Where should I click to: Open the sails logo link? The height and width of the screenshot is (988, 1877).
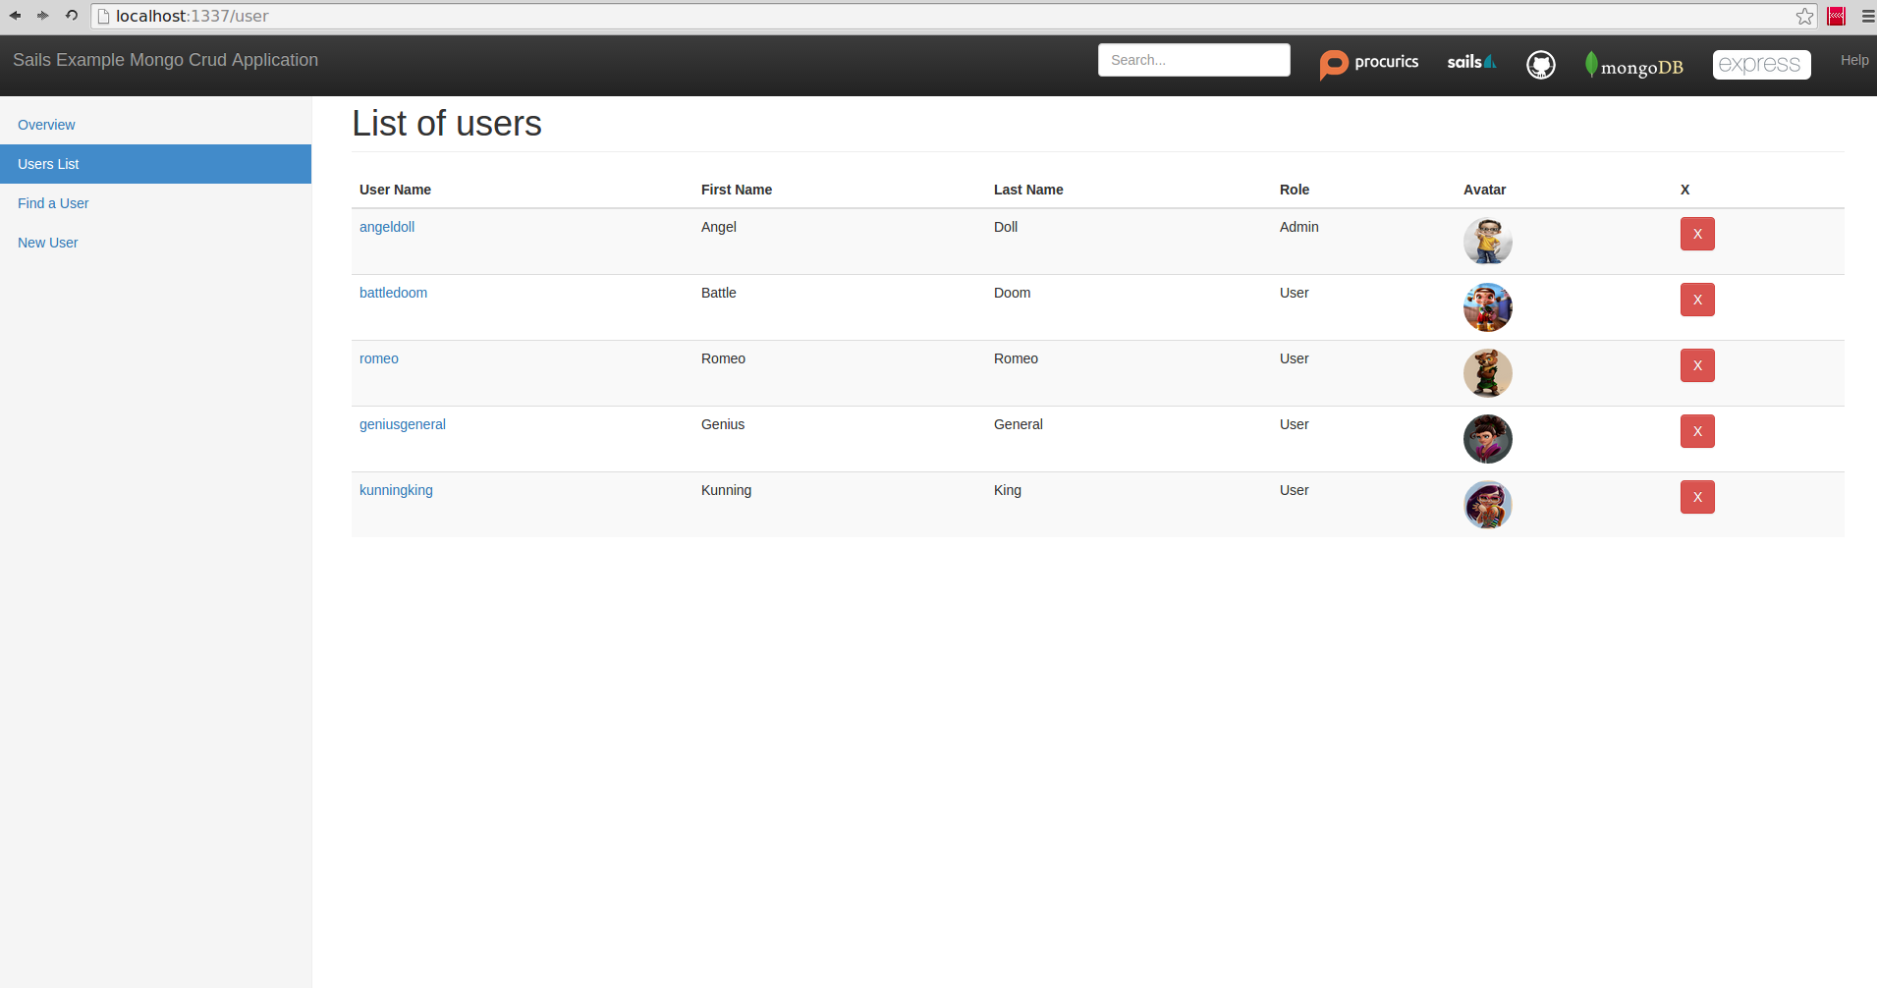(1471, 62)
